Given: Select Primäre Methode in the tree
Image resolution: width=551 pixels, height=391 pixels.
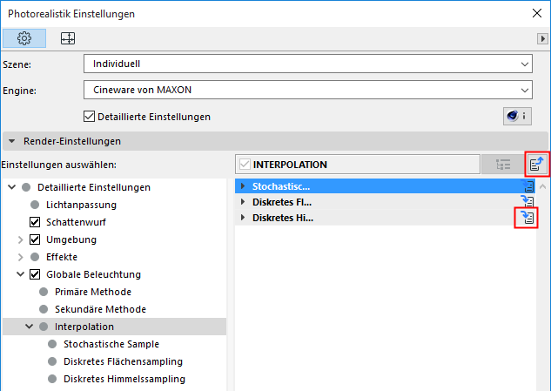Looking at the screenshot, I should (93, 292).
